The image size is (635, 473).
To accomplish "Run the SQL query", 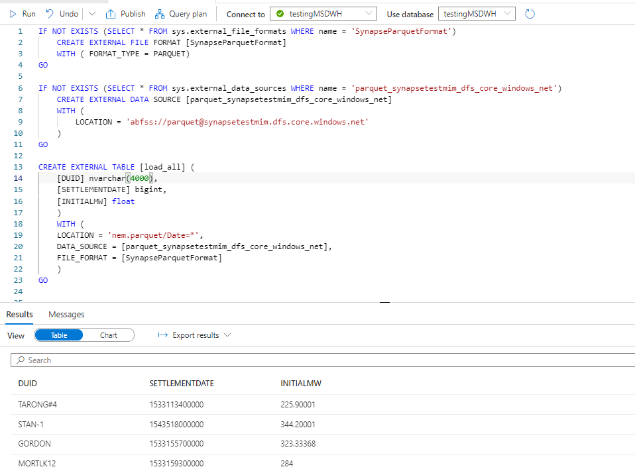I will [23, 13].
